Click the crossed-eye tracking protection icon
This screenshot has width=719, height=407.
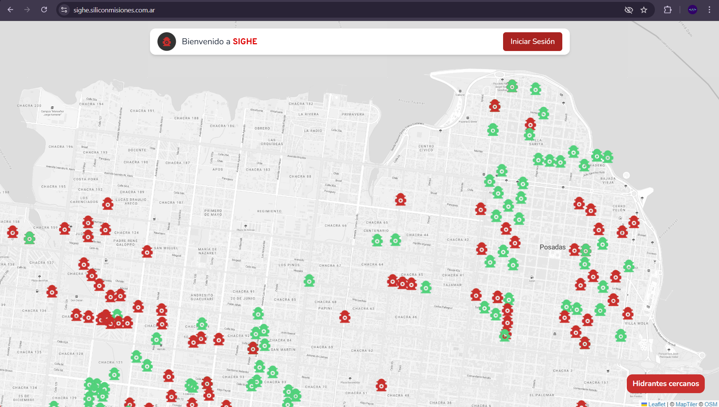click(629, 10)
